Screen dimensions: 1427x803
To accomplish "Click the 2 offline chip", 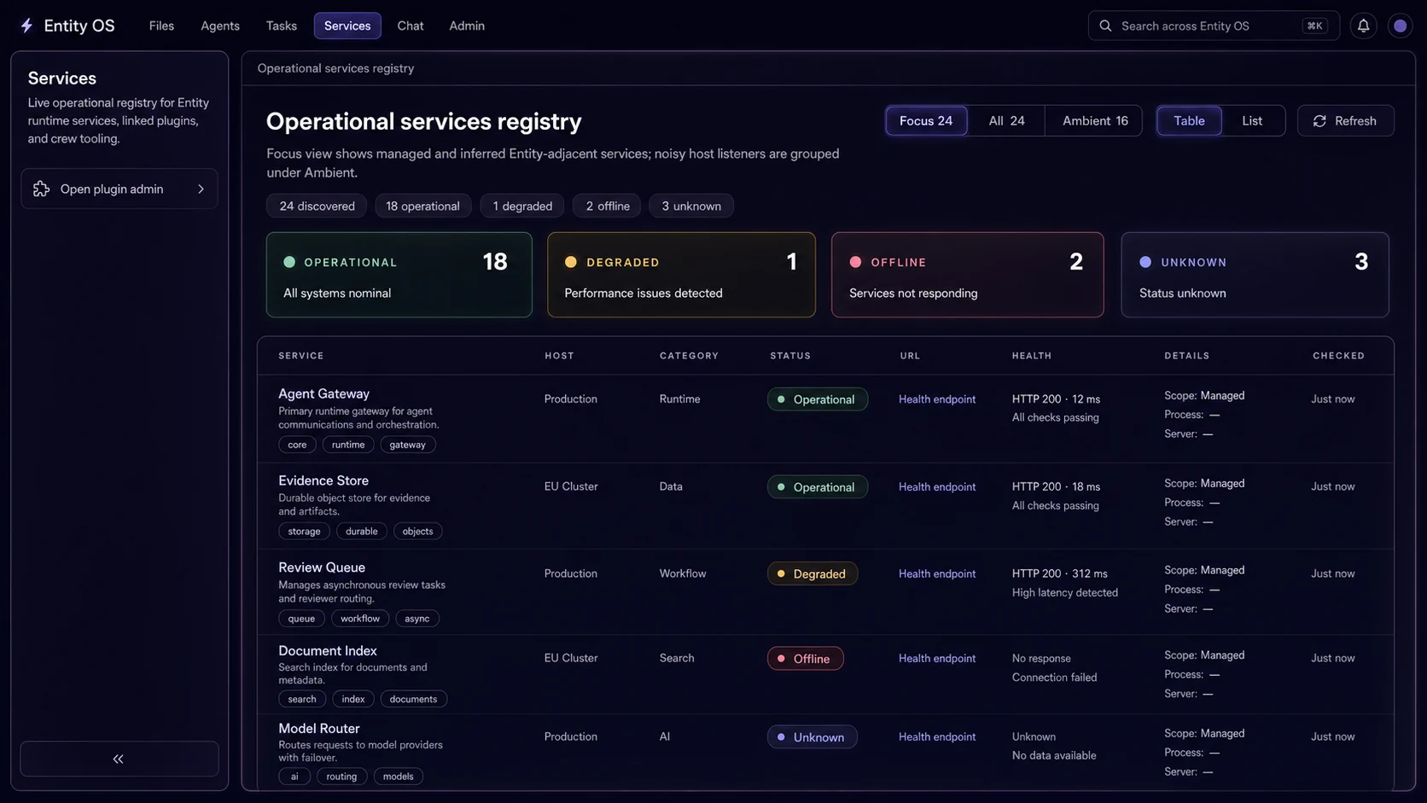I will click(608, 206).
